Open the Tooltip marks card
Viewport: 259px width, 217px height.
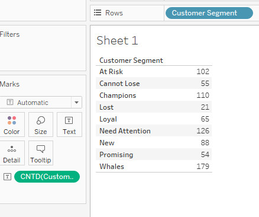pos(41,153)
